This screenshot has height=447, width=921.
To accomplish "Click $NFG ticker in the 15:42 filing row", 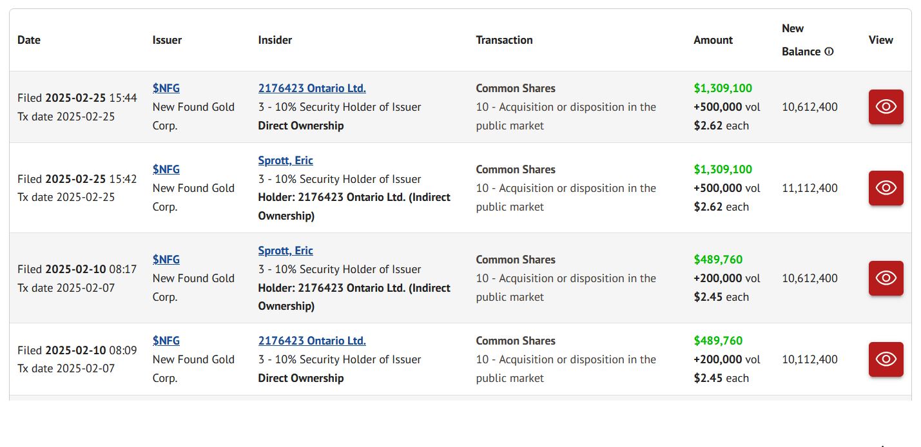I will click(x=166, y=169).
